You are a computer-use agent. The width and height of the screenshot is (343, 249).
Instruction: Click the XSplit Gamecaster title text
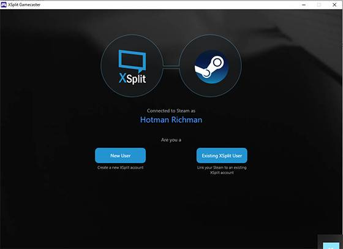click(x=24, y=4)
